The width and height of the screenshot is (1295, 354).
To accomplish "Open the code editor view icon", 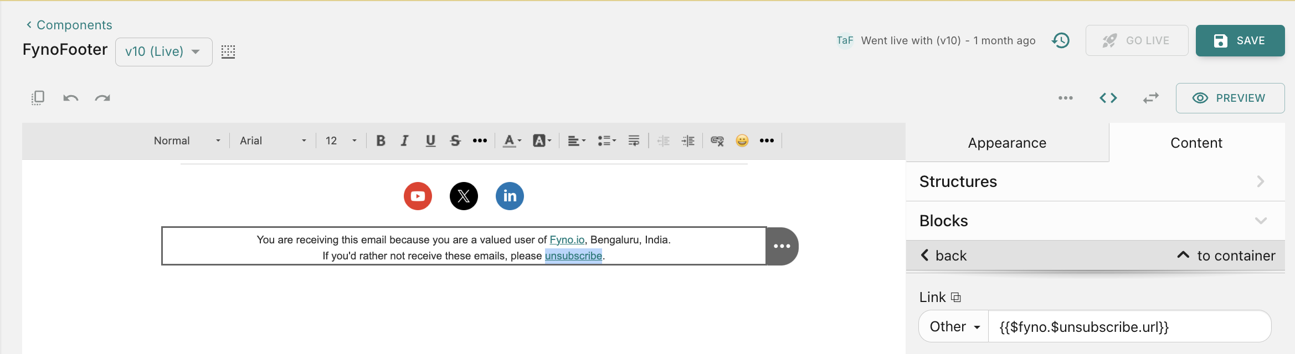I will pos(1108,98).
